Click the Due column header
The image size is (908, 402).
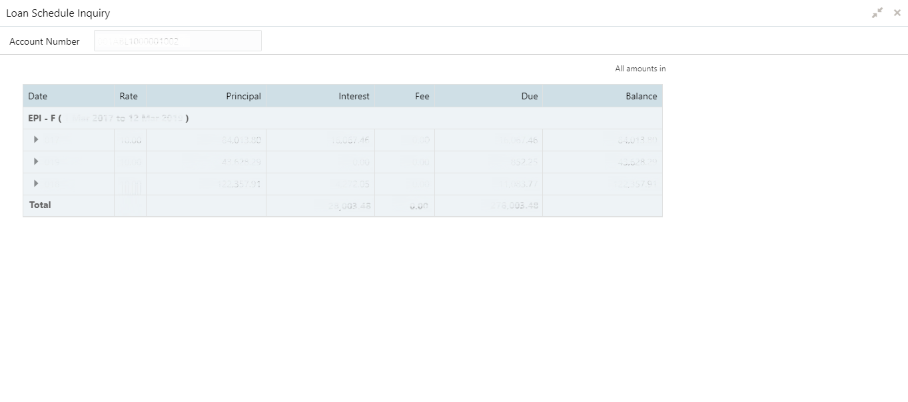(488, 96)
